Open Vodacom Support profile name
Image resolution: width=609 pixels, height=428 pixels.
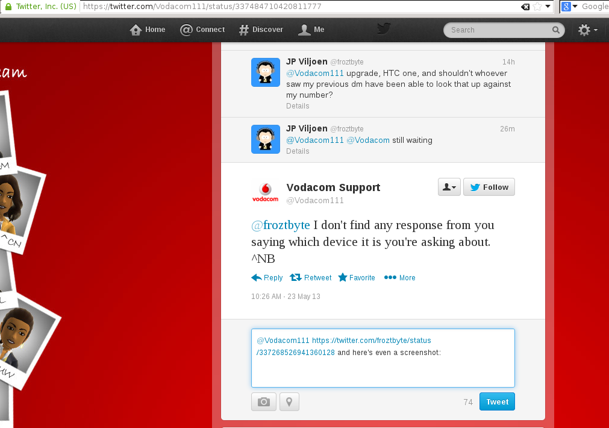point(333,187)
